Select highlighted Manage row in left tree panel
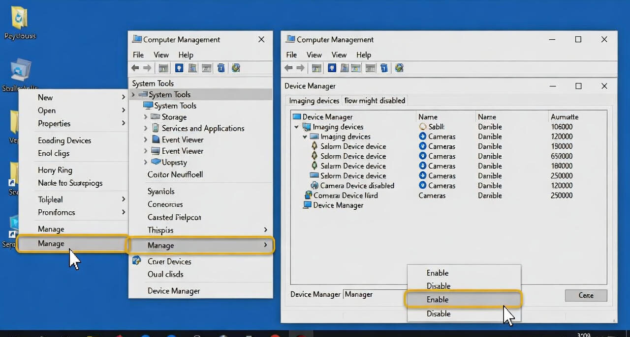The image size is (630, 337). pyautogui.click(x=200, y=245)
